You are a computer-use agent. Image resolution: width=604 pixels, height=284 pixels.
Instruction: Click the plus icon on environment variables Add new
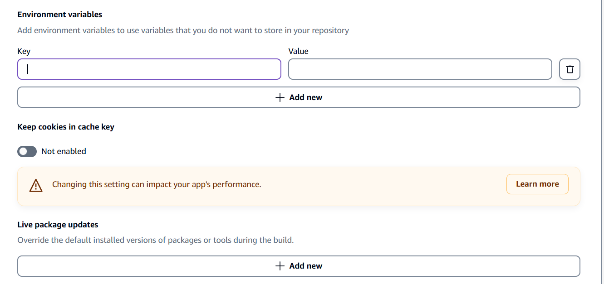(280, 97)
